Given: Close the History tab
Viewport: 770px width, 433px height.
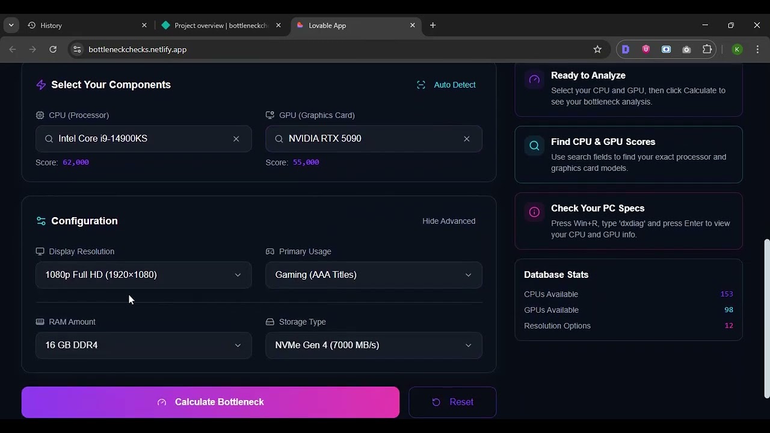Looking at the screenshot, I should click(144, 25).
